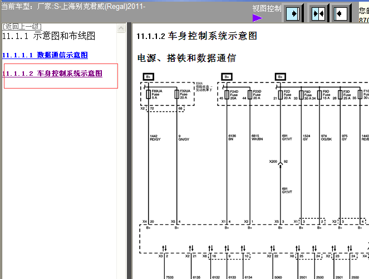Click the F9D Fuse 15A label

point(326,95)
